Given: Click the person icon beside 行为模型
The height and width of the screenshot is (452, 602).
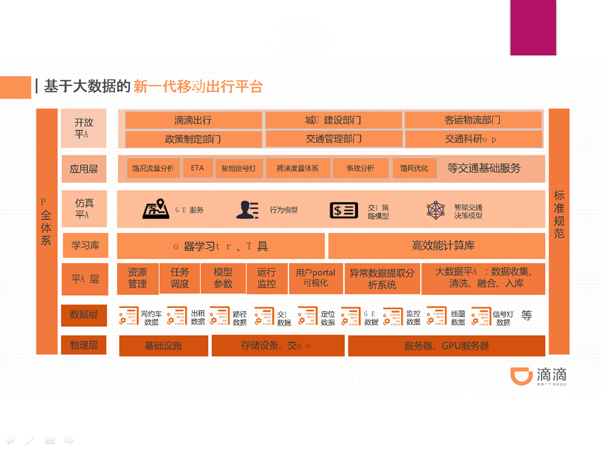Looking at the screenshot, I should (x=247, y=210).
